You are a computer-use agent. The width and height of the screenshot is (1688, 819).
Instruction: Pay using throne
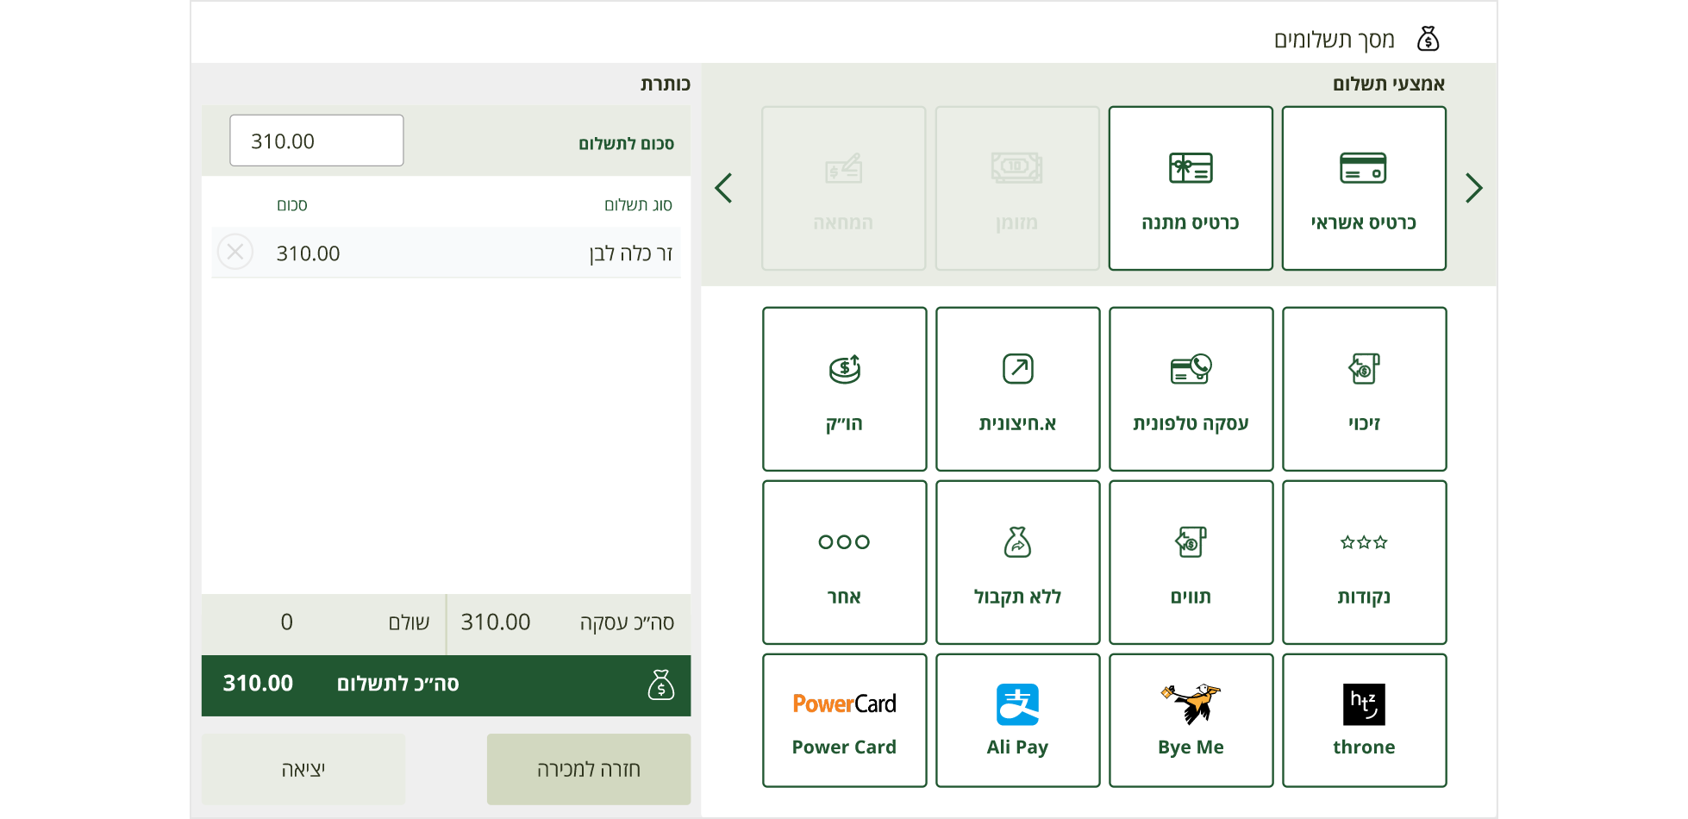click(1364, 720)
